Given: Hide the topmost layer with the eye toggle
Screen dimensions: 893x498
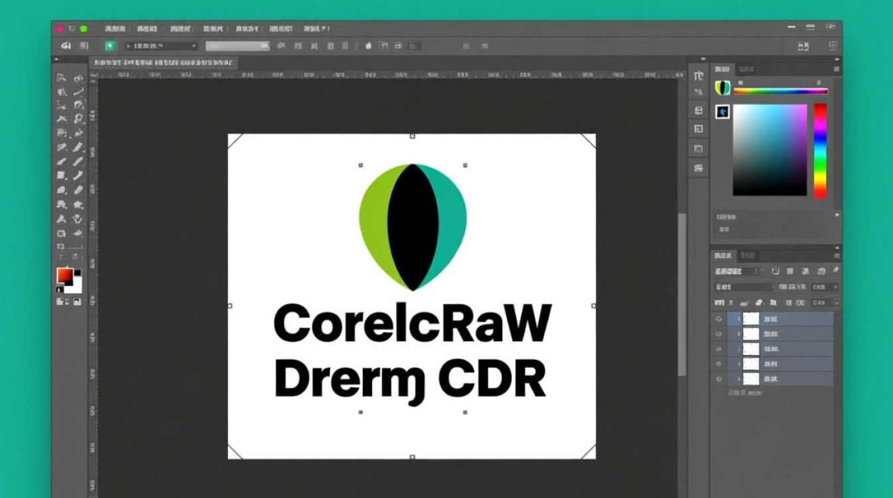Looking at the screenshot, I should pyautogui.click(x=719, y=319).
